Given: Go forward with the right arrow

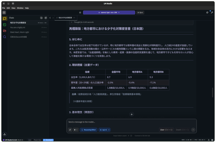Looking at the screenshot, I should pyautogui.click(x=53, y=18).
